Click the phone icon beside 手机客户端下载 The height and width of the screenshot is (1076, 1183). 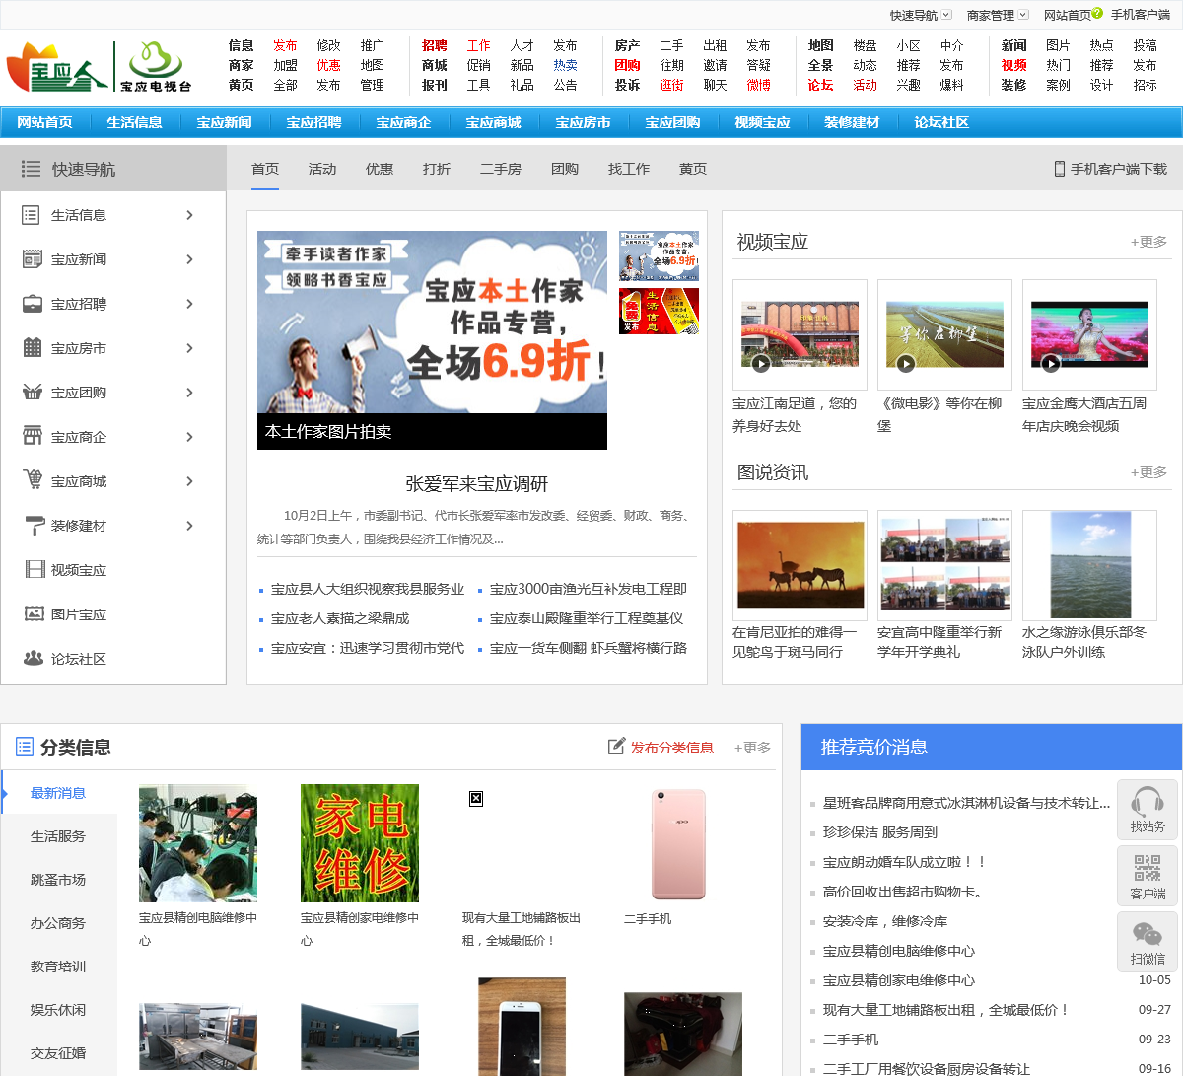[1060, 169]
